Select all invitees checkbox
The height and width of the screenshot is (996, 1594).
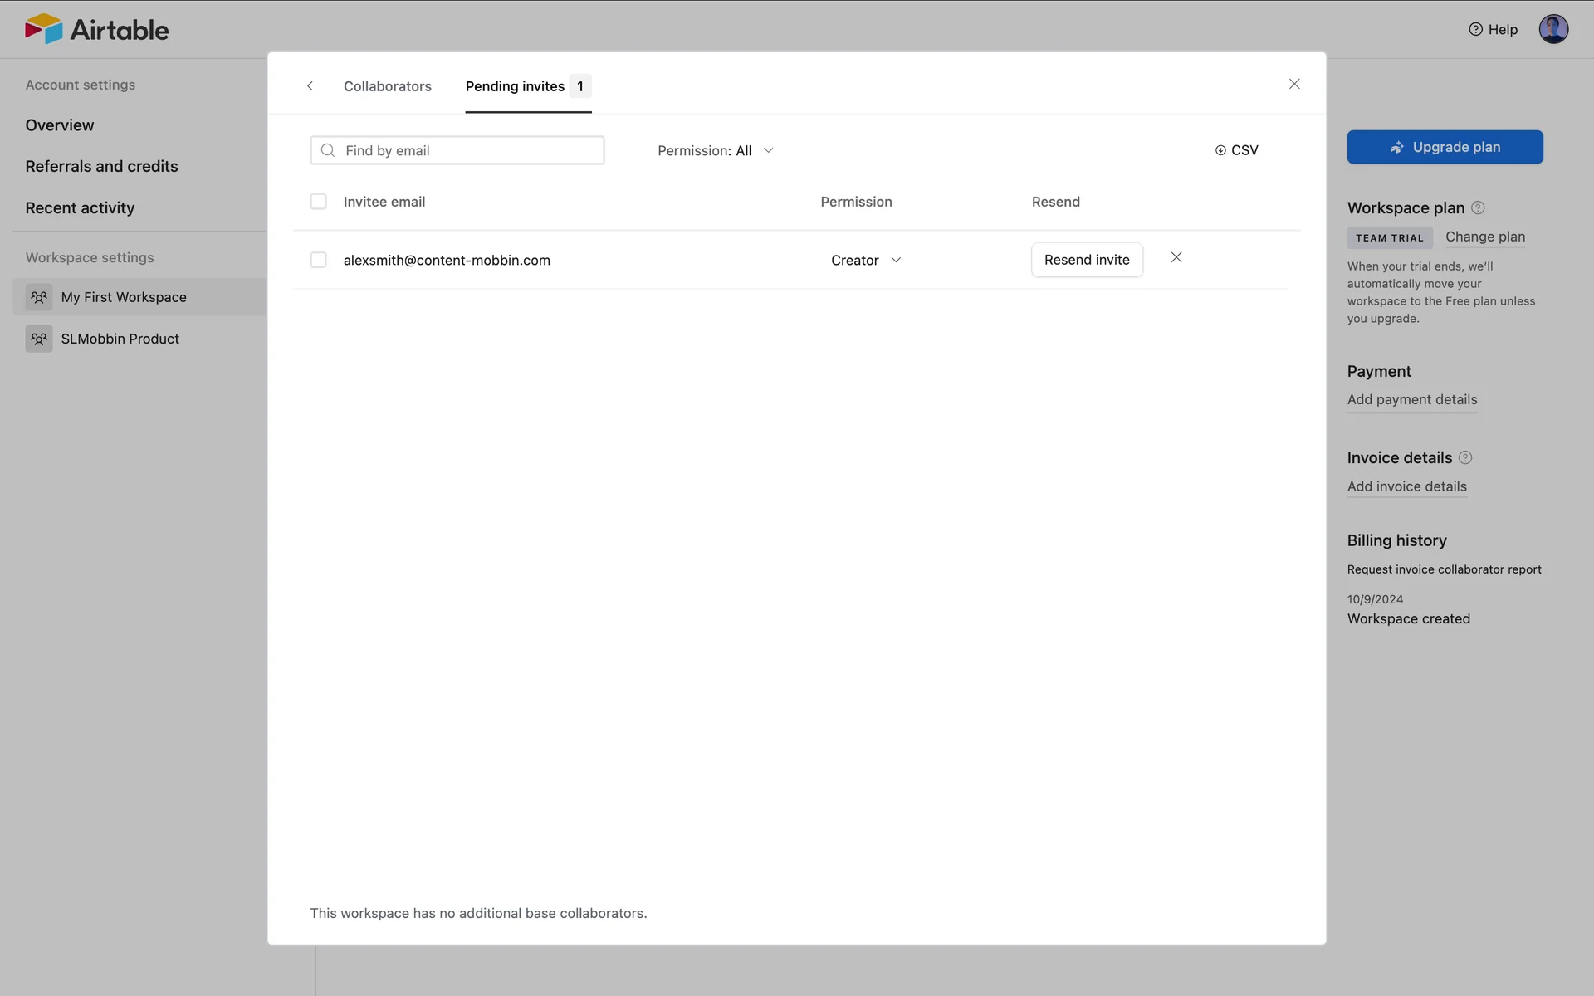318,202
